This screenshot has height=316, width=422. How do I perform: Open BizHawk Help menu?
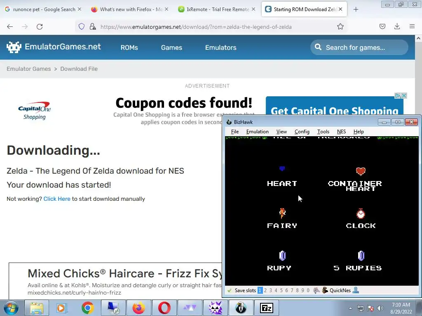tap(359, 131)
